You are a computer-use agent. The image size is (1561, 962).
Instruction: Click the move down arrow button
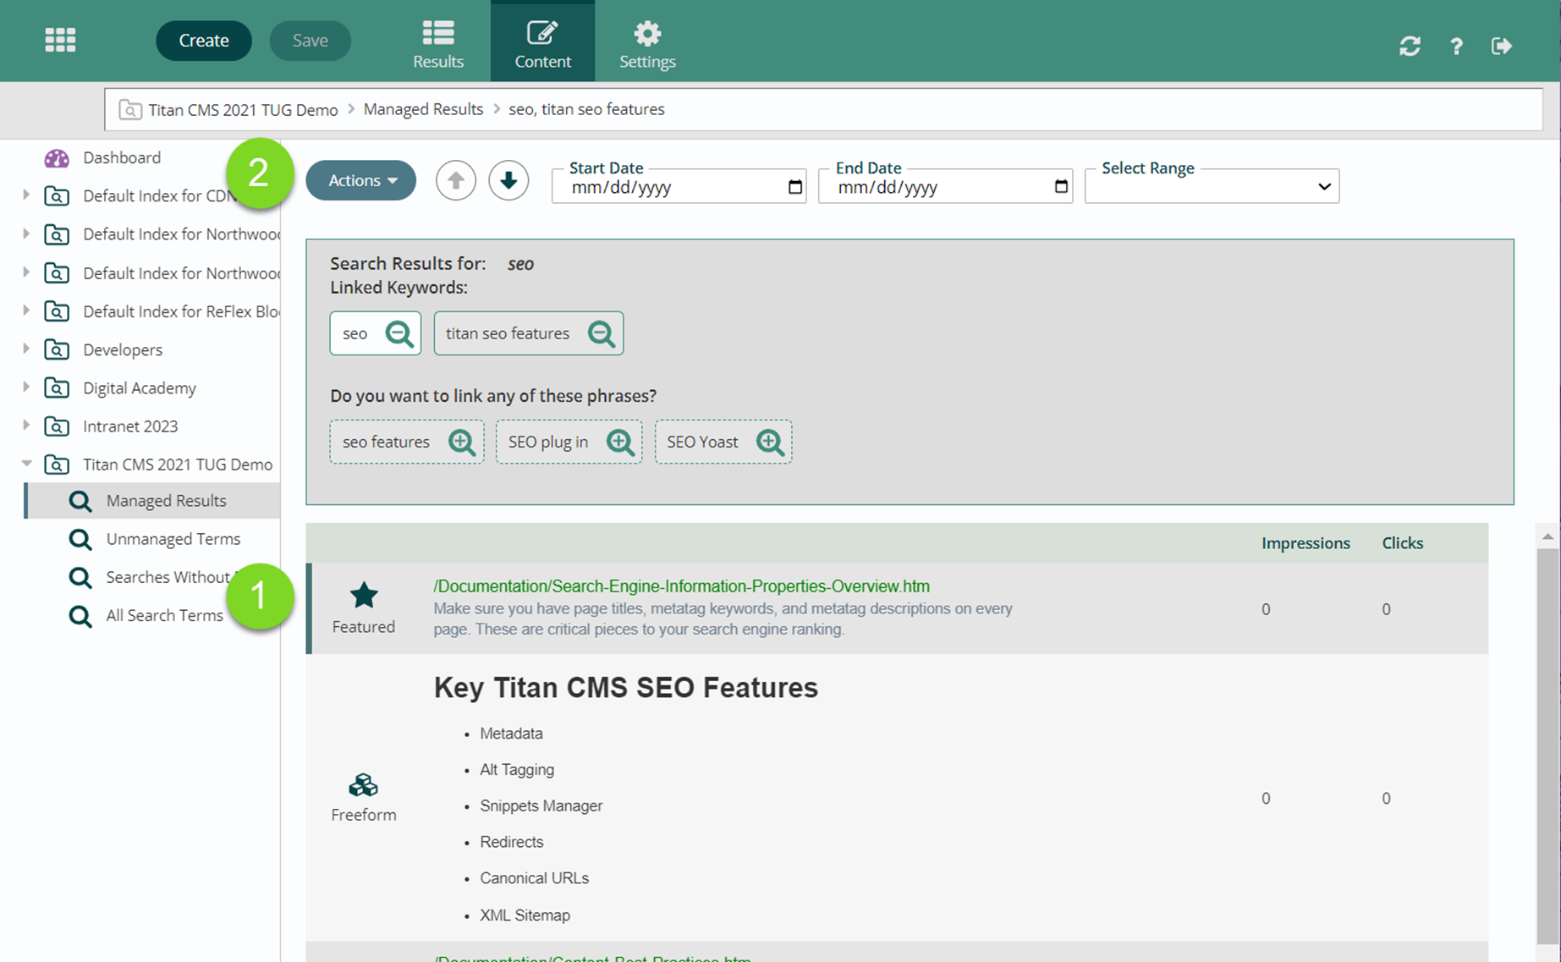click(508, 180)
